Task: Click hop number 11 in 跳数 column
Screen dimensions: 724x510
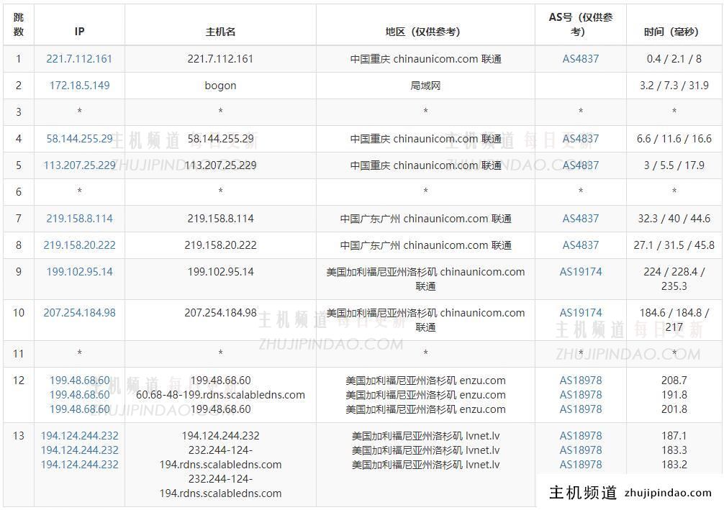Action: [x=19, y=353]
